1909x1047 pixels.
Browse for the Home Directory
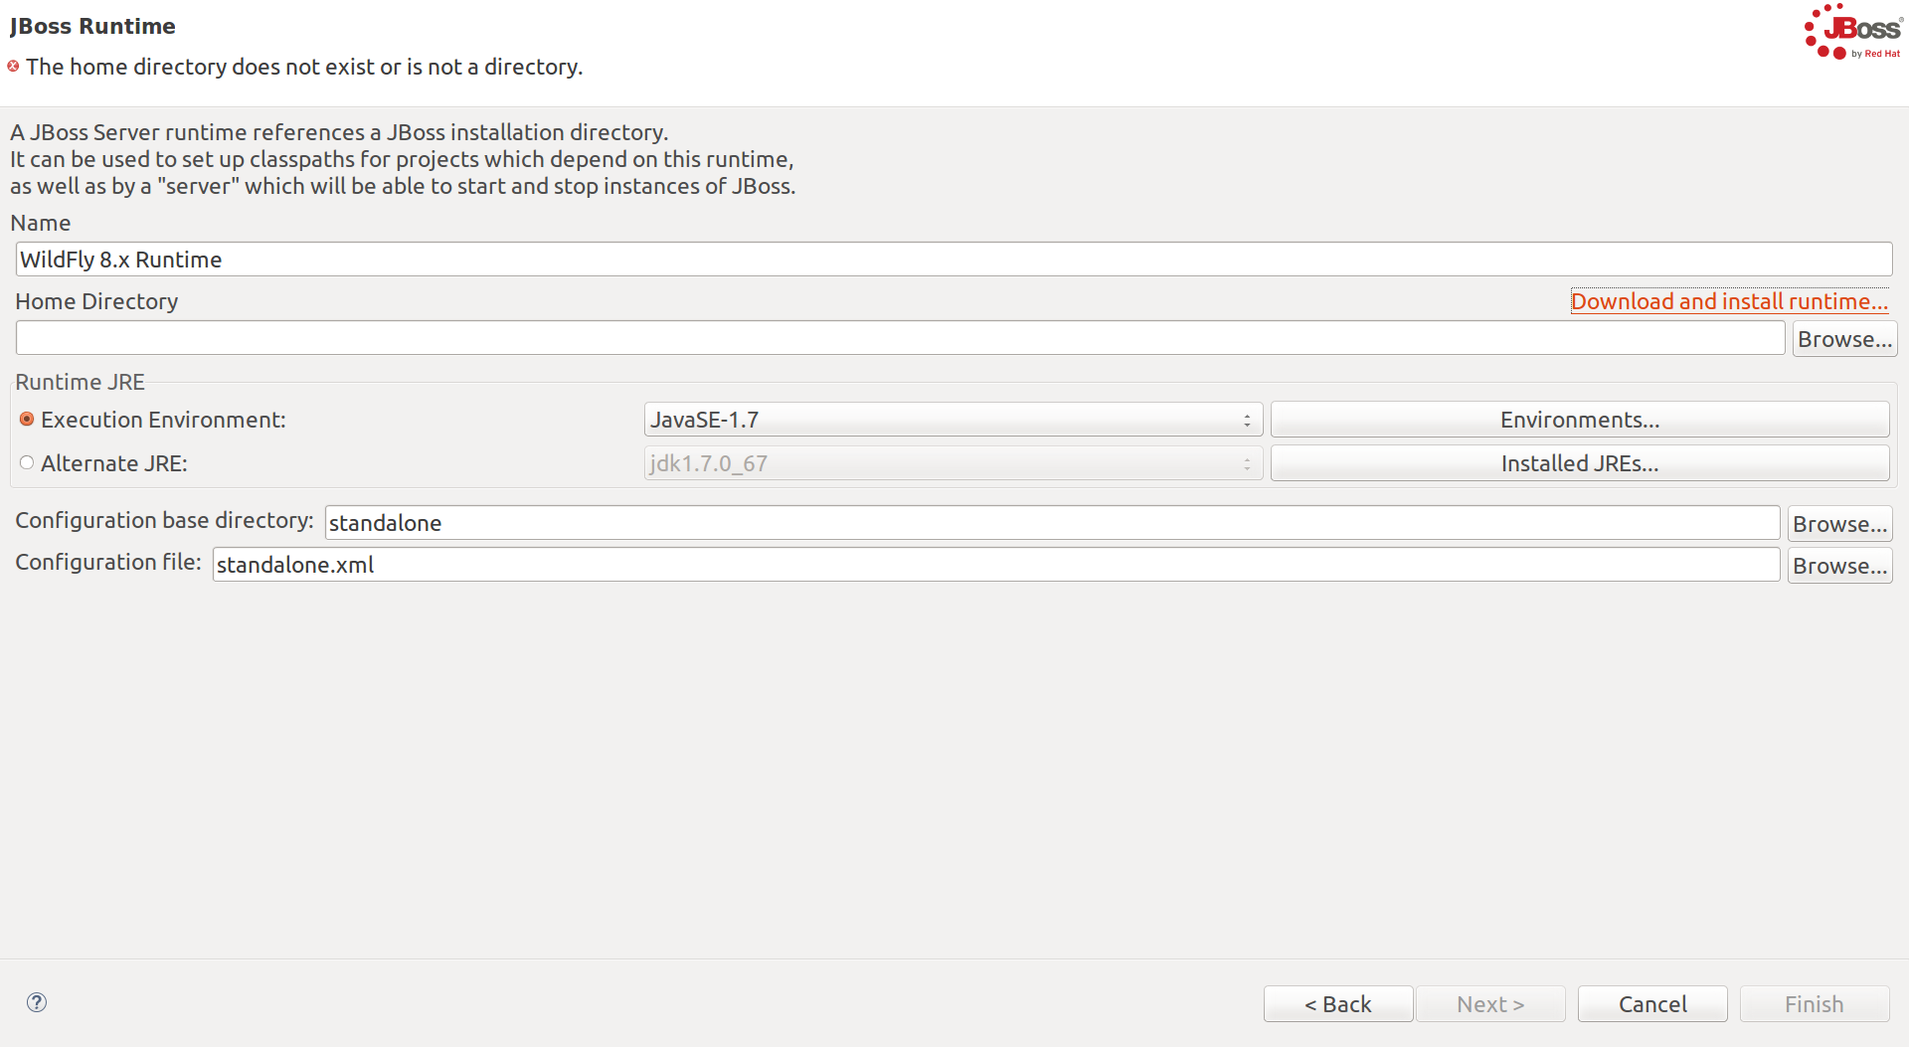(x=1844, y=339)
